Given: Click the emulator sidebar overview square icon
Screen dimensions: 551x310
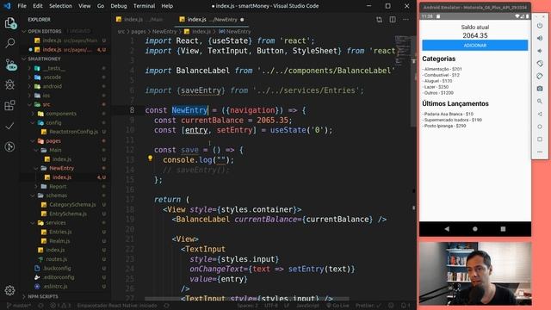Looking at the screenshot, I should [x=540, y=139].
